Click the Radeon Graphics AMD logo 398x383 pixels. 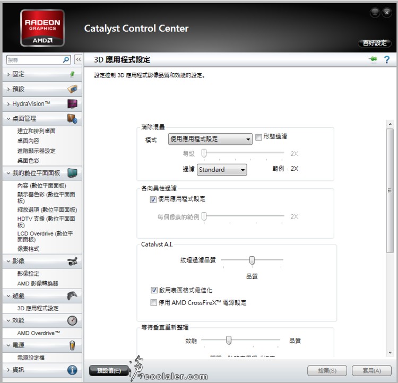(42, 28)
